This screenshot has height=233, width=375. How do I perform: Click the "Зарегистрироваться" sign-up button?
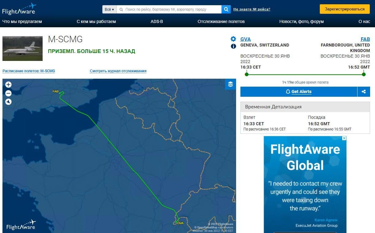coord(345,9)
